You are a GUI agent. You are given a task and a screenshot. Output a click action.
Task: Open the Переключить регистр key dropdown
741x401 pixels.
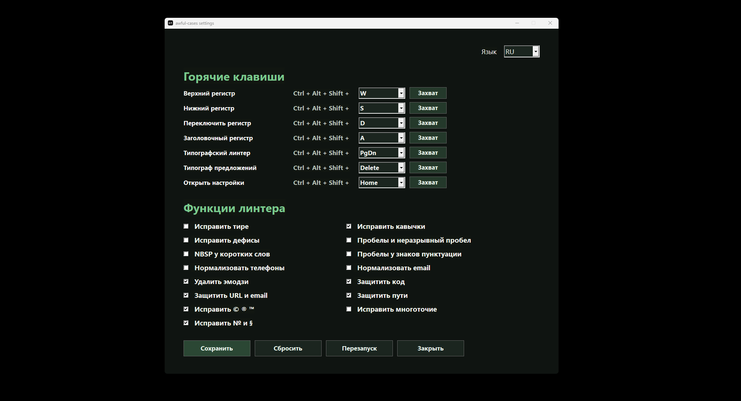coord(382,123)
